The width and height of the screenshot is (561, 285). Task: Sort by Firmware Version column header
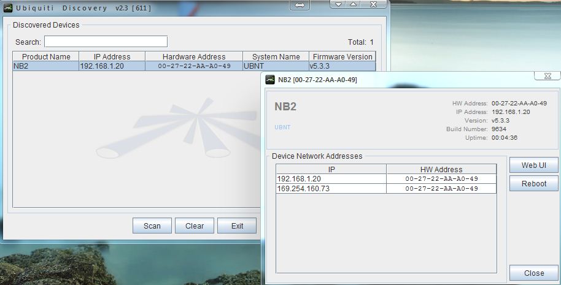tap(342, 56)
